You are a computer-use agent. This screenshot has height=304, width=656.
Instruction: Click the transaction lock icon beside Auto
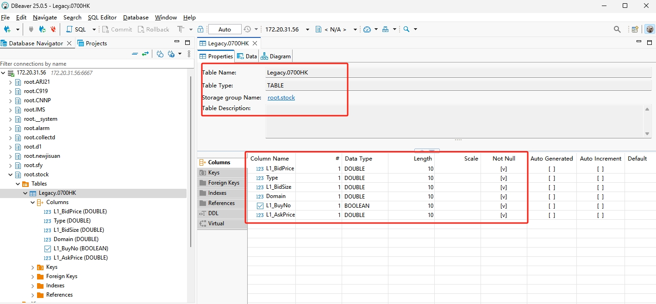[x=200, y=29]
